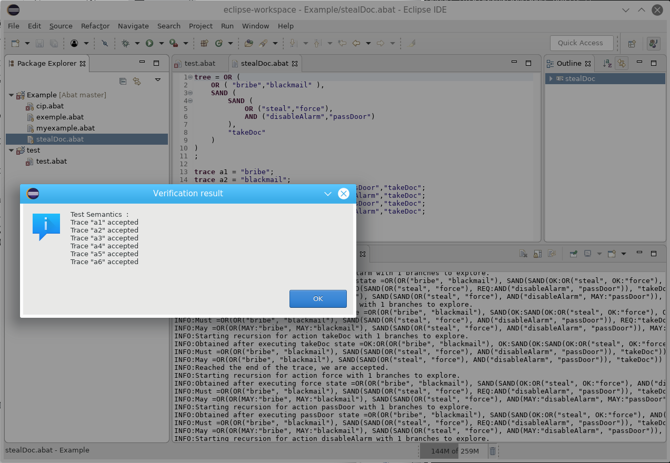Click the Skip All Breakpoints icon
670x463 pixels.
105,43
